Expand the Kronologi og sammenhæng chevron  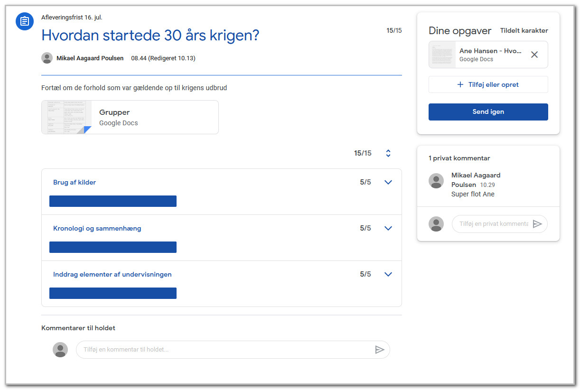tap(388, 228)
